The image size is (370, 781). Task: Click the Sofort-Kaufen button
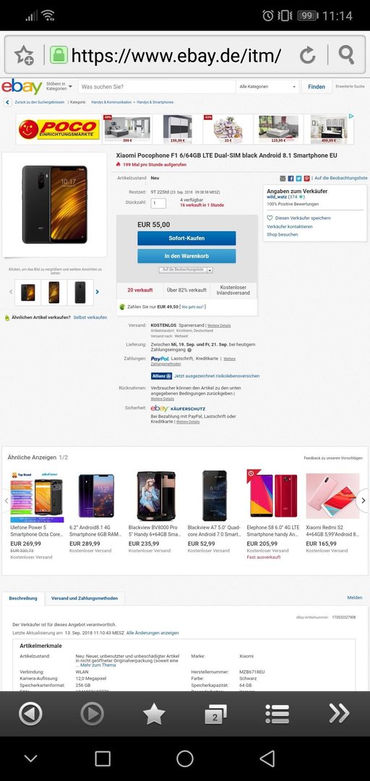[186, 238]
